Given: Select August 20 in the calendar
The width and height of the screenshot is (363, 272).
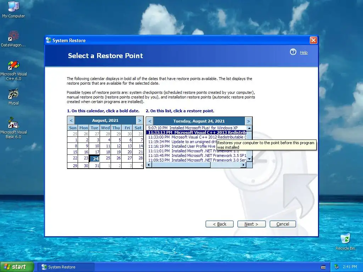Looking at the screenshot, I should (127, 152).
